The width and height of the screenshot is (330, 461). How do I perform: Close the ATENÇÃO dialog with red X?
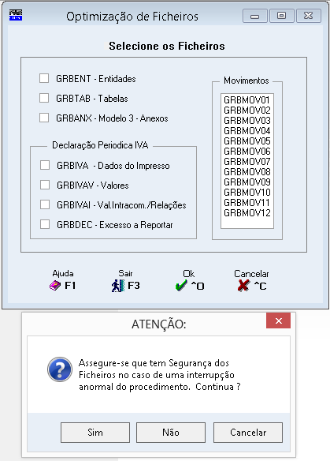coord(278,320)
